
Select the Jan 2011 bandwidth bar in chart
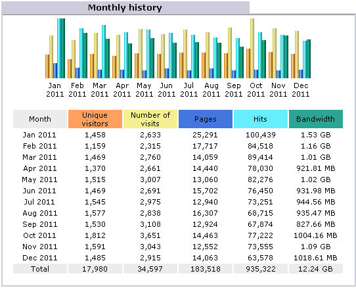pyautogui.click(x=63, y=49)
